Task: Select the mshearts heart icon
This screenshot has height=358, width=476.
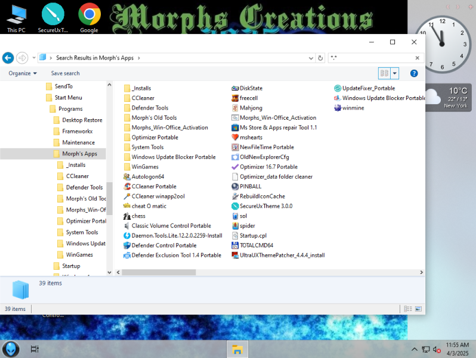Action: click(235, 138)
